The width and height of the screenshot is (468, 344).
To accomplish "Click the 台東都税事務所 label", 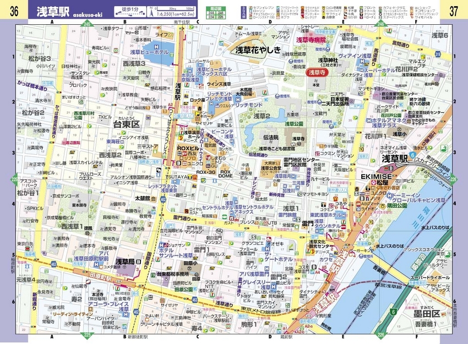I will coord(173,274).
